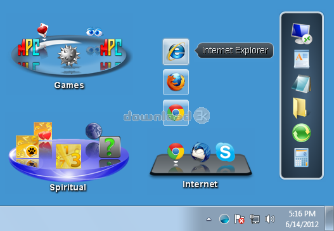The width and height of the screenshot is (334, 231).
Task: Open Chrome in the expanded stack
Action: (x=176, y=112)
